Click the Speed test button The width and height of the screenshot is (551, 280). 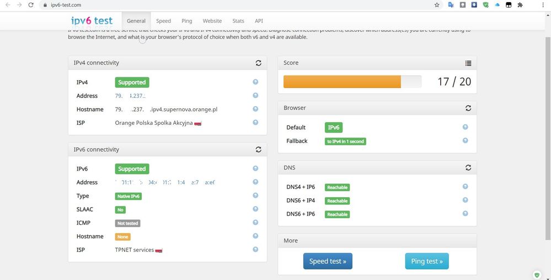(x=328, y=261)
